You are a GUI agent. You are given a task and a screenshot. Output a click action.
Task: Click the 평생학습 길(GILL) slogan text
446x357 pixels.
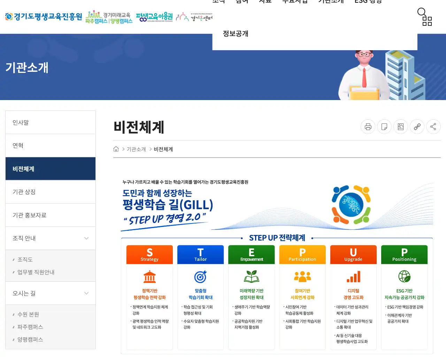pos(168,205)
